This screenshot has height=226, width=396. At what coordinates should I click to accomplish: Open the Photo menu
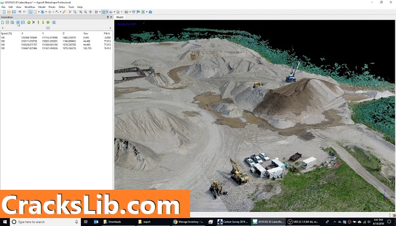52,7
